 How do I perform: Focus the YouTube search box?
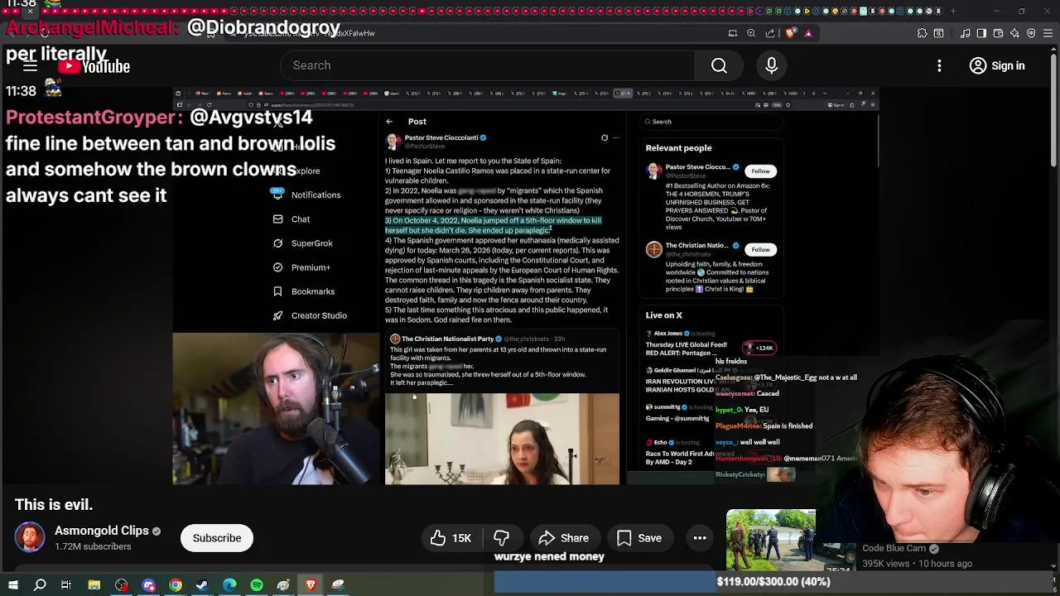click(x=489, y=65)
